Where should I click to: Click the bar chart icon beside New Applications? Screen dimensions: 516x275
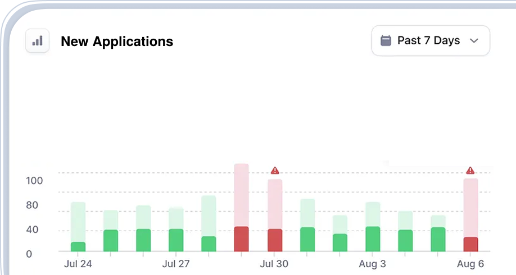click(37, 41)
